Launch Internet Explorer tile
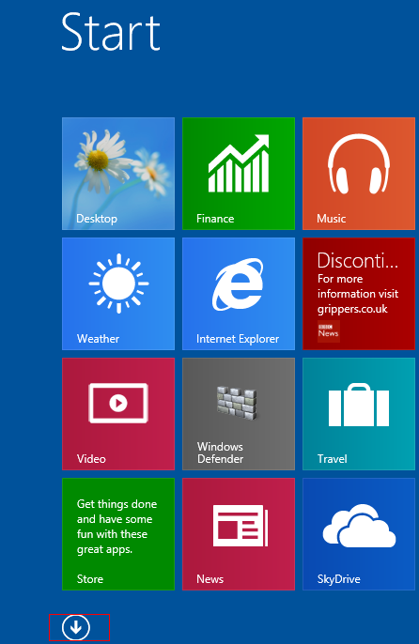 coord(239,294)
